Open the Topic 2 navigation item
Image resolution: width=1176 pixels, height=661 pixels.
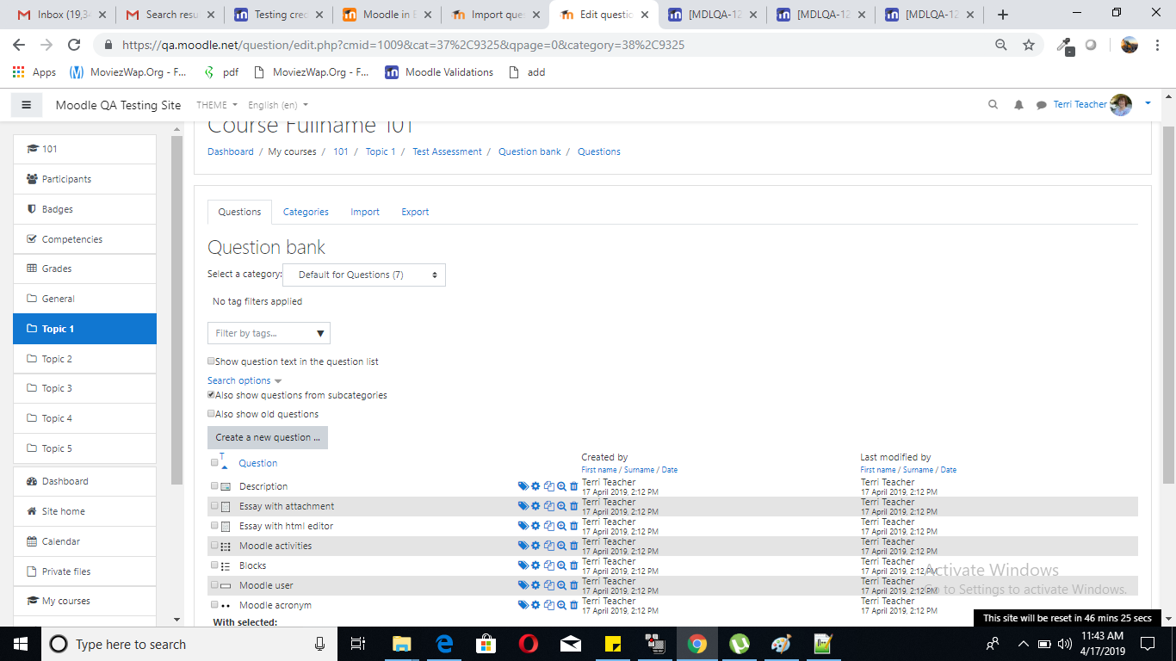pyautogui.click(x=85, y=359)
